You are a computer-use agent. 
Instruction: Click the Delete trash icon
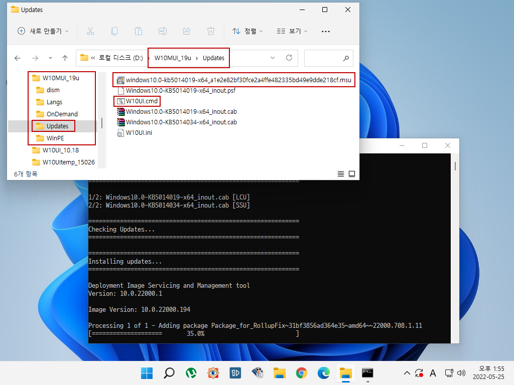coord(211,31)
